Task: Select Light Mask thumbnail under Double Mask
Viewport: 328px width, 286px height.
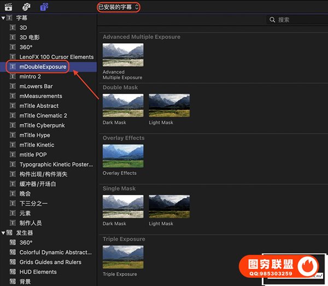Action: click(169, 105)
